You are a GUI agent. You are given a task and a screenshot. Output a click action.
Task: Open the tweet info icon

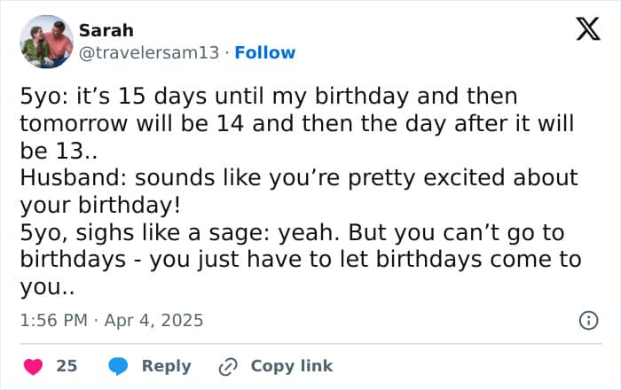[589, 320]
